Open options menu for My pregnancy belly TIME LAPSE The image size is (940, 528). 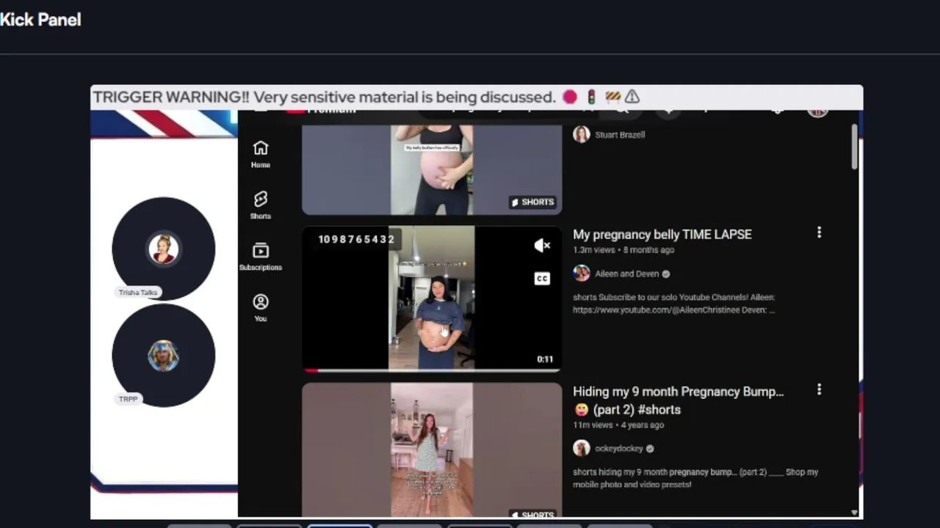pyautogui.click(x=819, y=232)
